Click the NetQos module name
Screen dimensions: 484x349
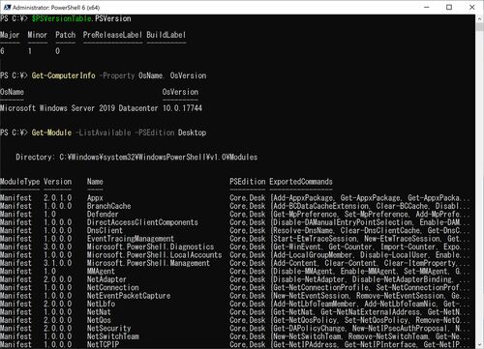[99, 320]
